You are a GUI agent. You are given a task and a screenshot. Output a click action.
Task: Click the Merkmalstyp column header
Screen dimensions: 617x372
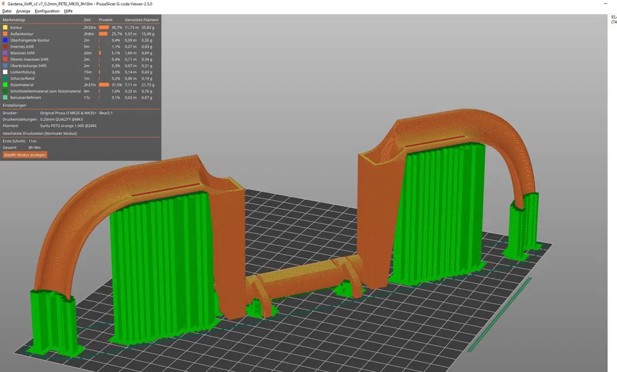pos(14,20)
